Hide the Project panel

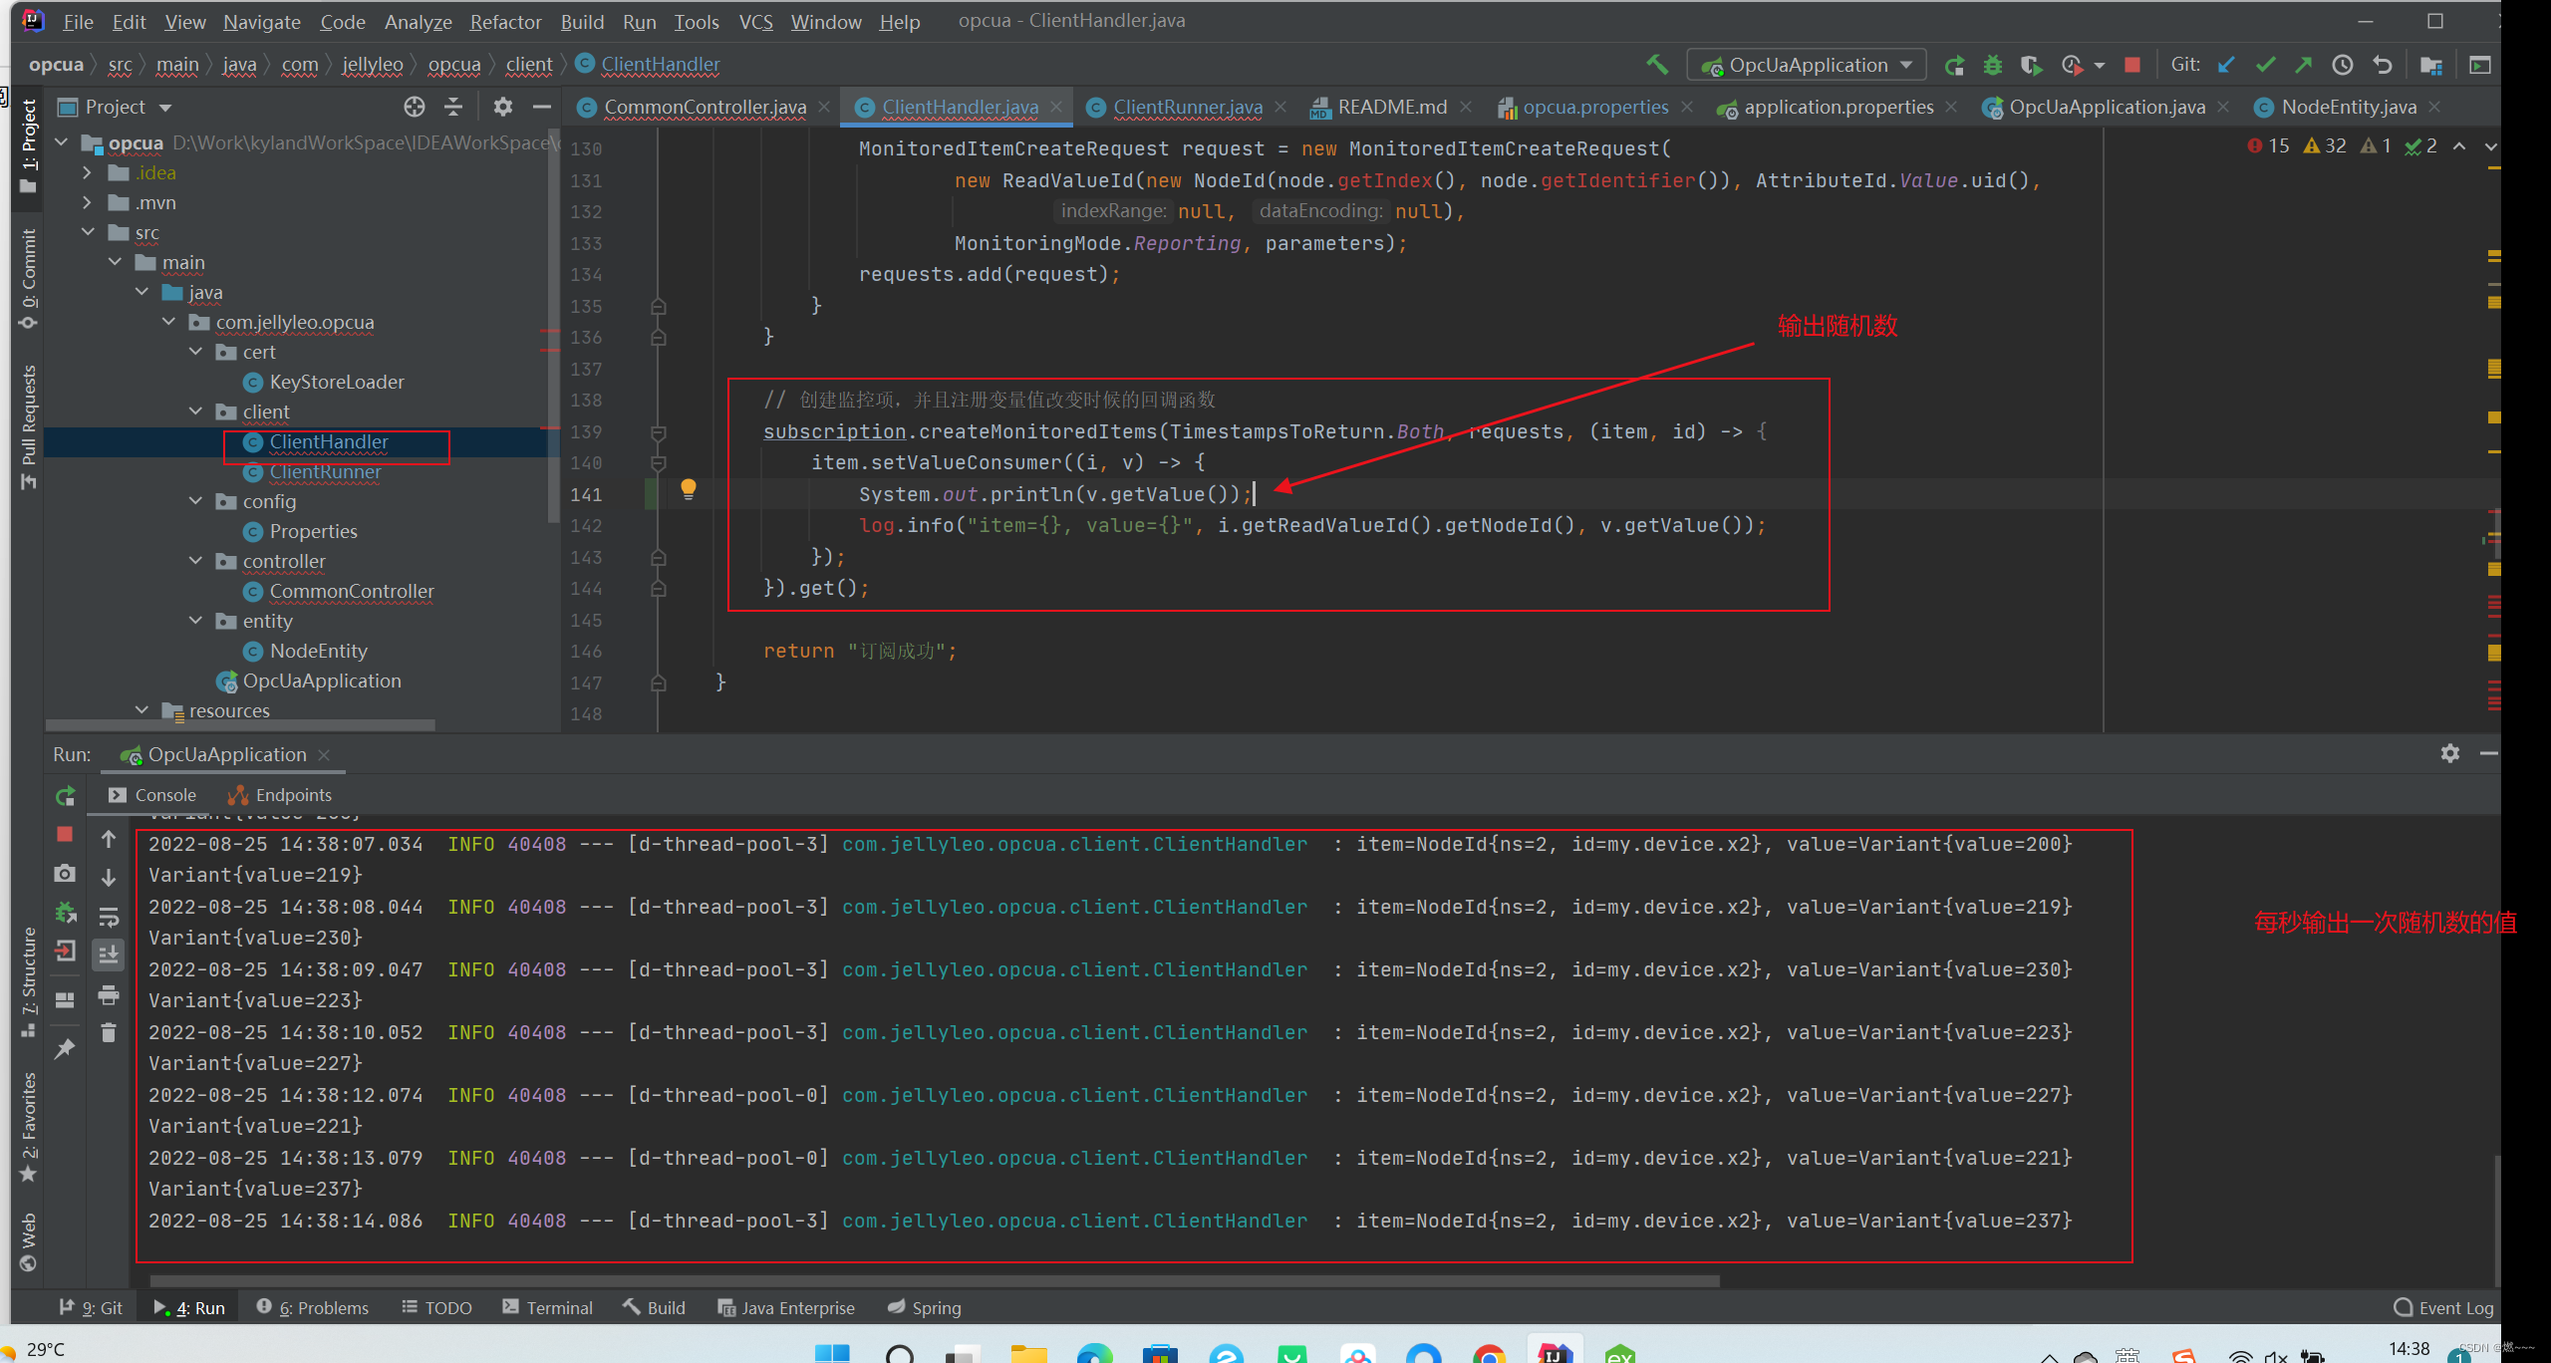541,107
